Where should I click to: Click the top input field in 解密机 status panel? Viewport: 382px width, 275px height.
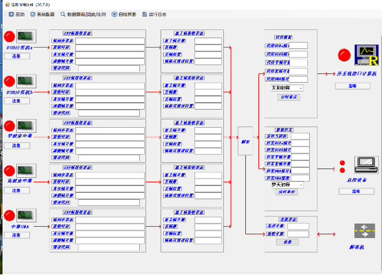298,226
